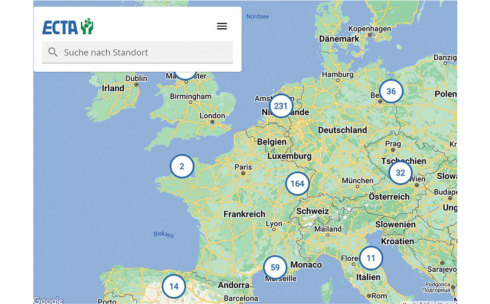
Task: Open the cluster marker showing 36
Action: point(391,91)
